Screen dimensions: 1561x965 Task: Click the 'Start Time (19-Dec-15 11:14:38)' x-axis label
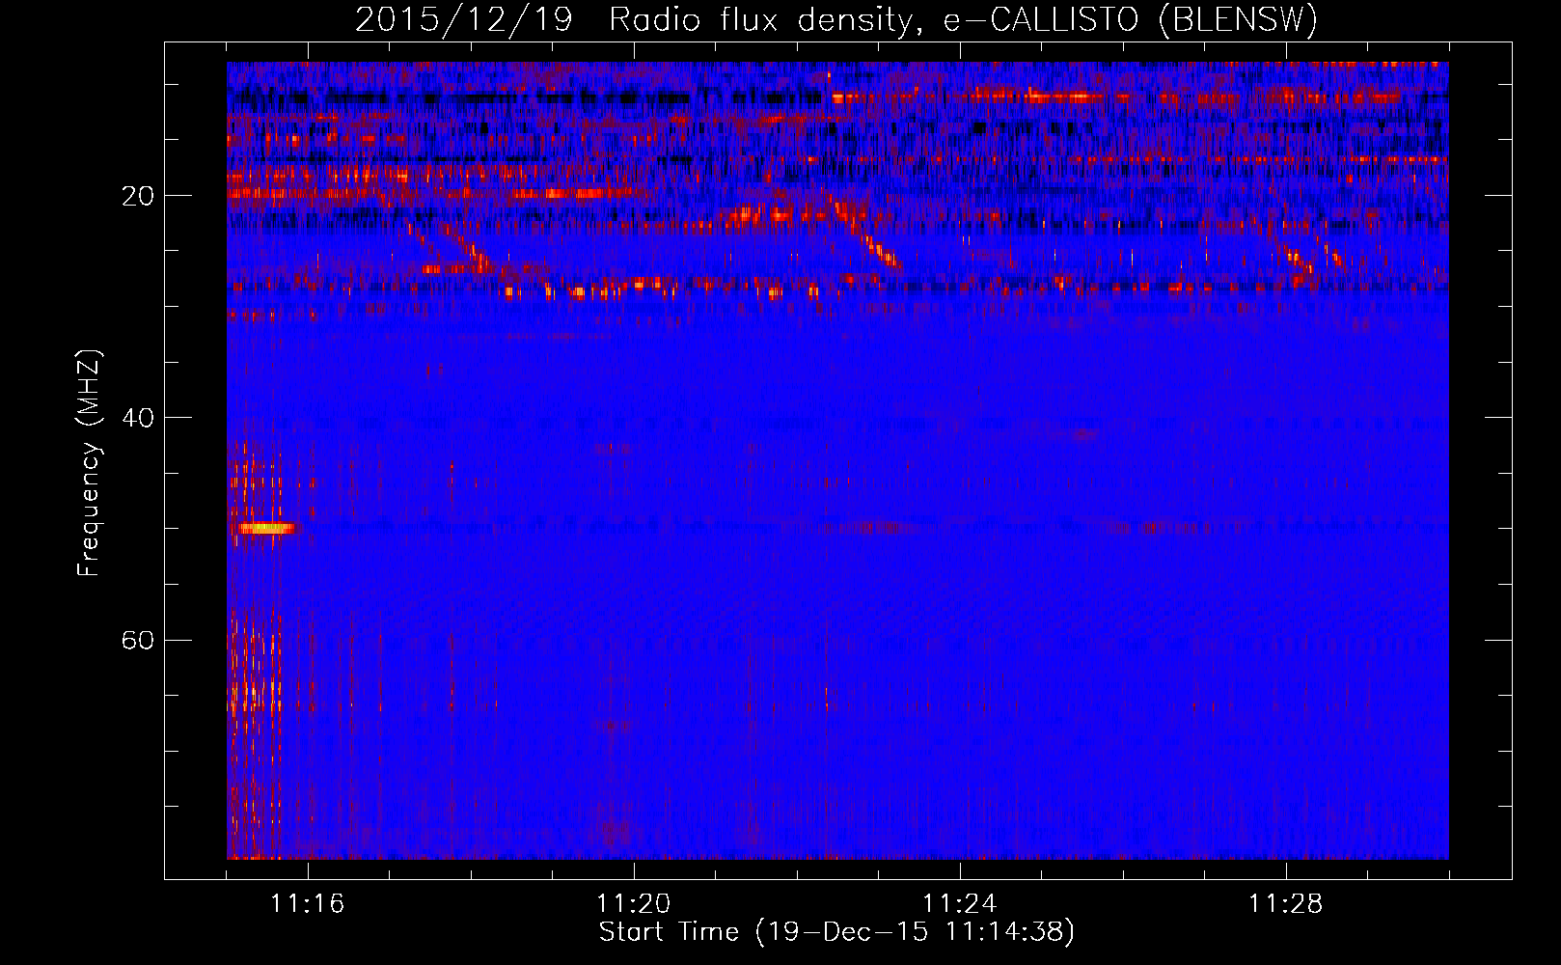836,932
